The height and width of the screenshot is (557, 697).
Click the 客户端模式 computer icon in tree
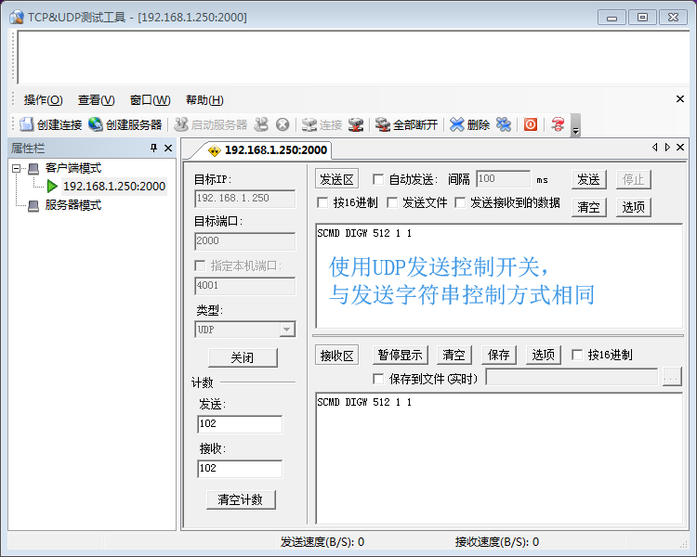[x=33, y=168]
